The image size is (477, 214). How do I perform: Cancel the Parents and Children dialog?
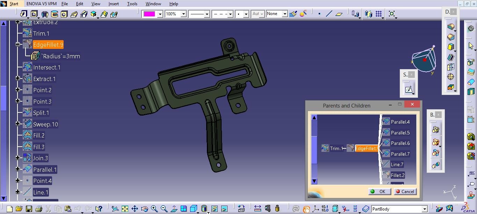pos(405,191)
